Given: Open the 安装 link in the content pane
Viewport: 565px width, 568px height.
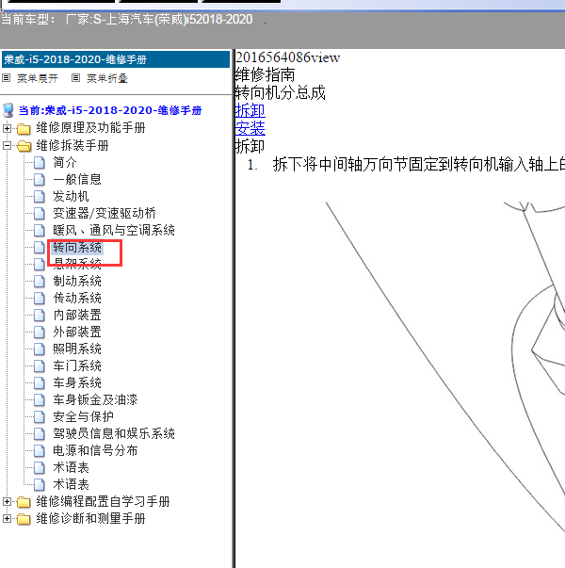Looking at the screenshot, I should (250, 128).
